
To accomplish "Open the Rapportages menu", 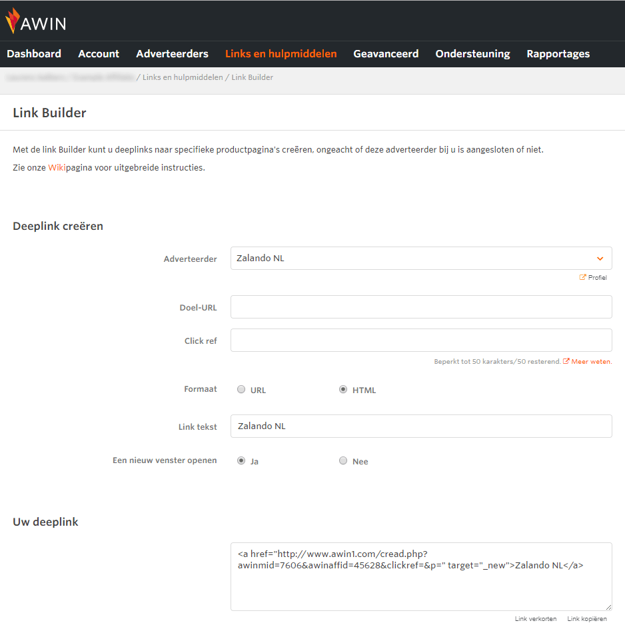I will coord(558,54).
